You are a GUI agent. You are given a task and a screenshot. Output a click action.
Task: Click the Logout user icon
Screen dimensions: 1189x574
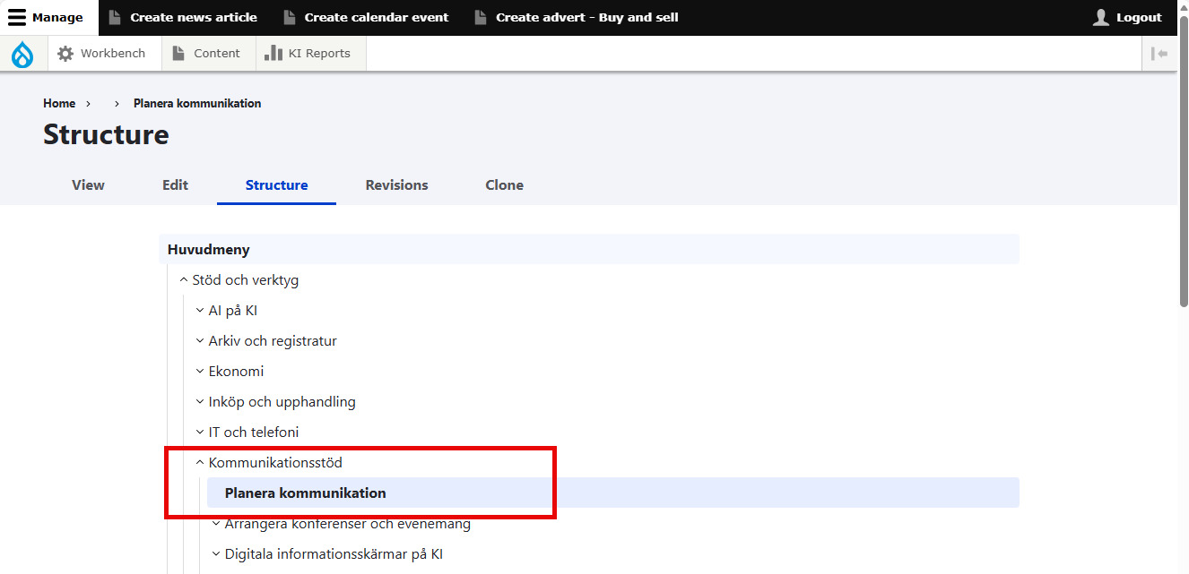pos(1101,18)
